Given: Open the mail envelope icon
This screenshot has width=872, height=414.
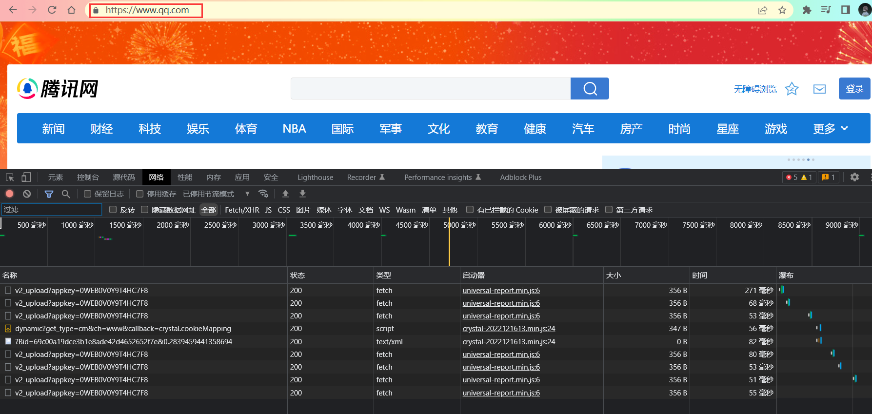Looking at the screenshot, I should click(x=819, y=89).
